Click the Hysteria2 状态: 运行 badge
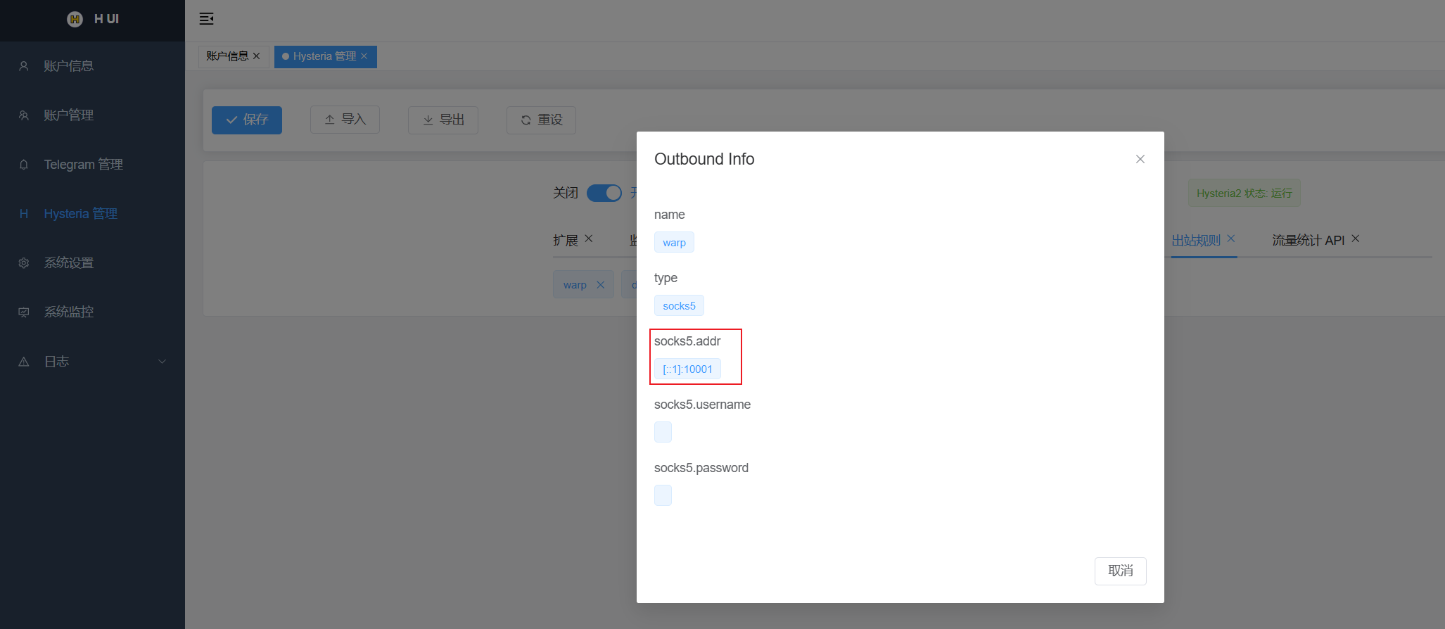 coord(1245,193)
